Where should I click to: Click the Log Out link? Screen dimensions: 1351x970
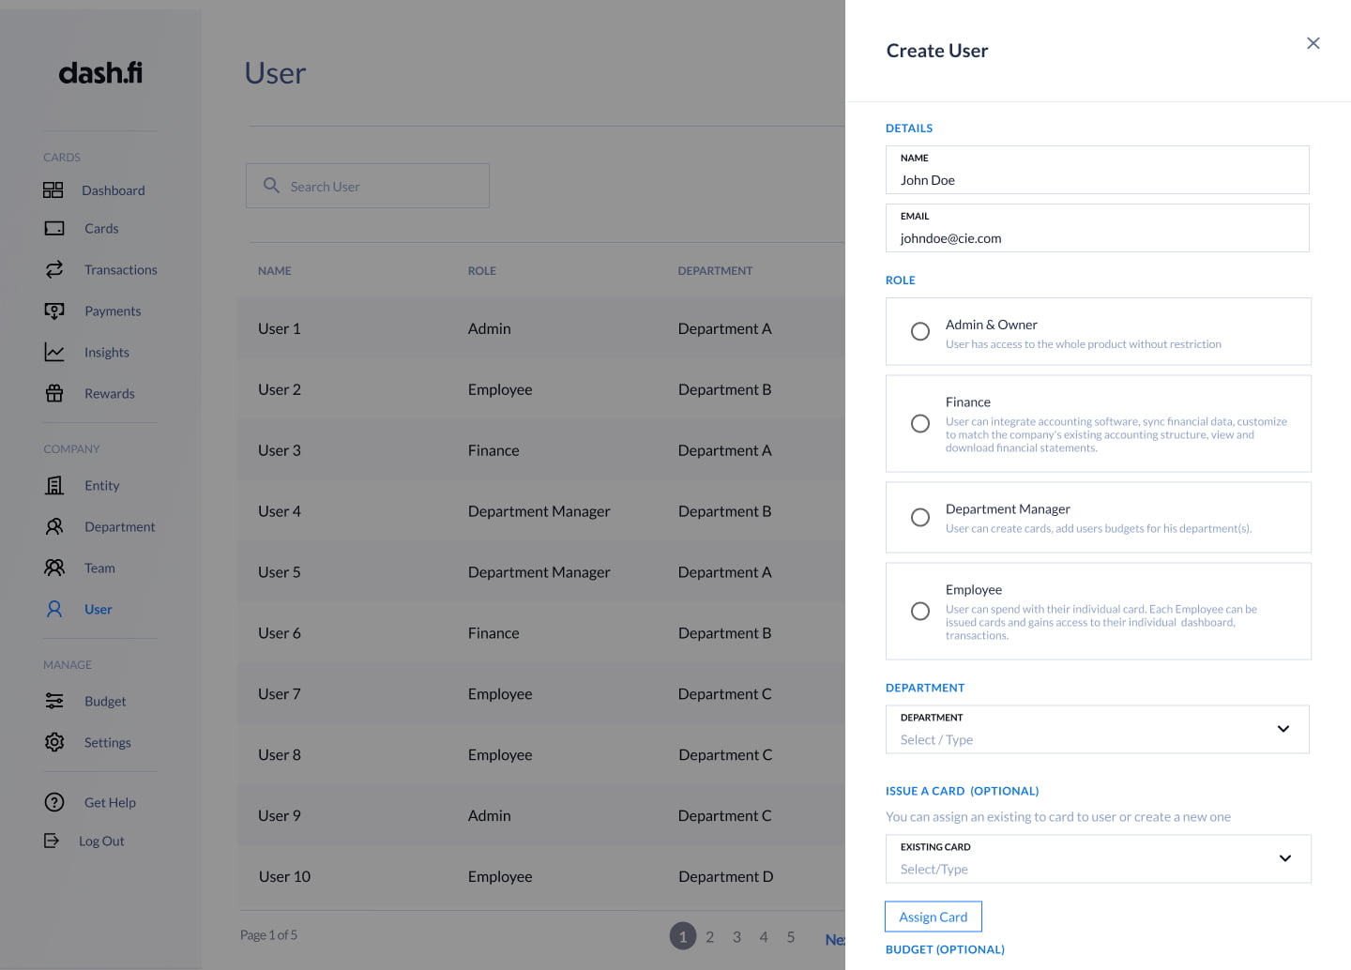click(101, 841)
